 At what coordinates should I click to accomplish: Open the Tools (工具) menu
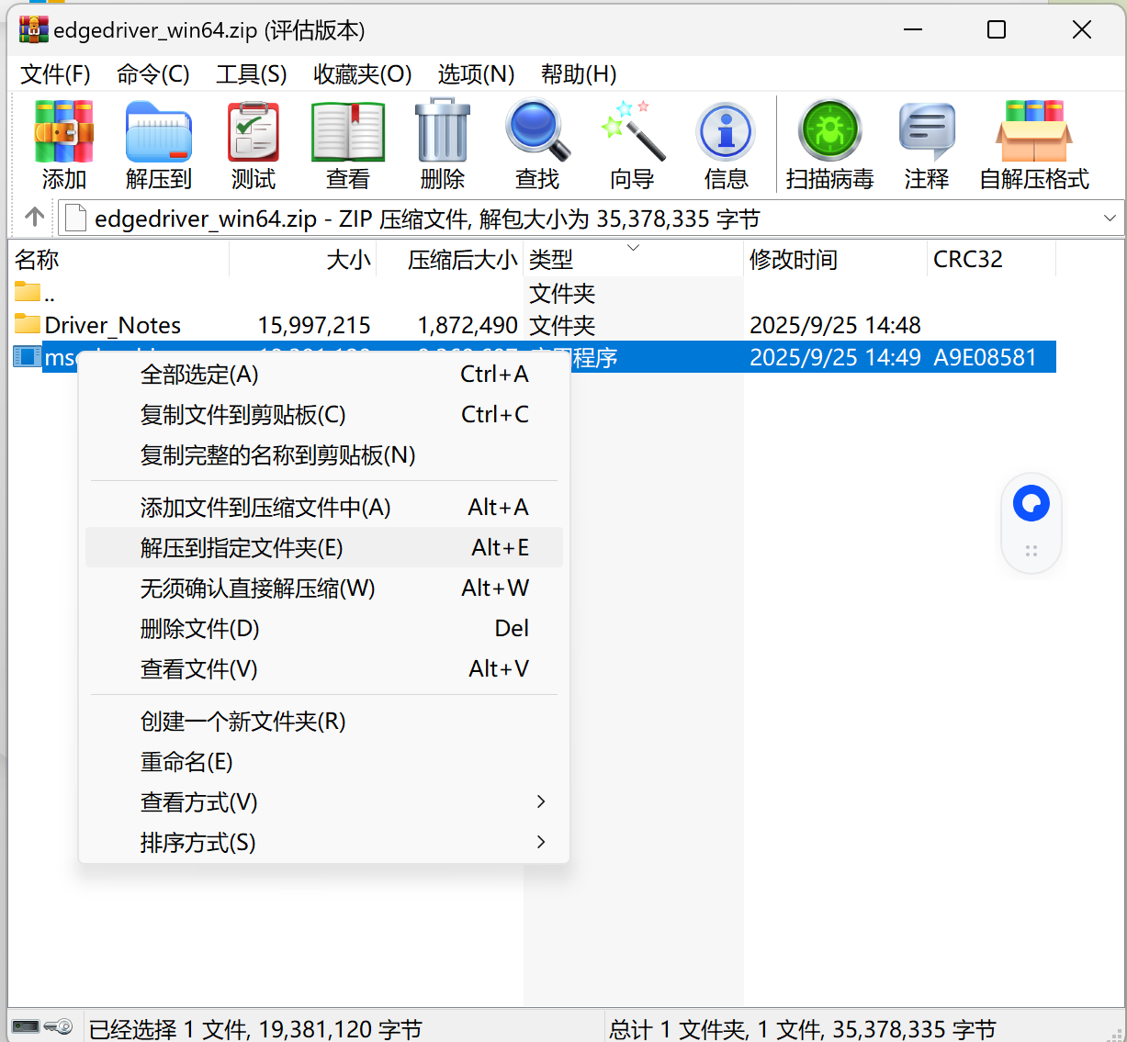tap(251, 74)
